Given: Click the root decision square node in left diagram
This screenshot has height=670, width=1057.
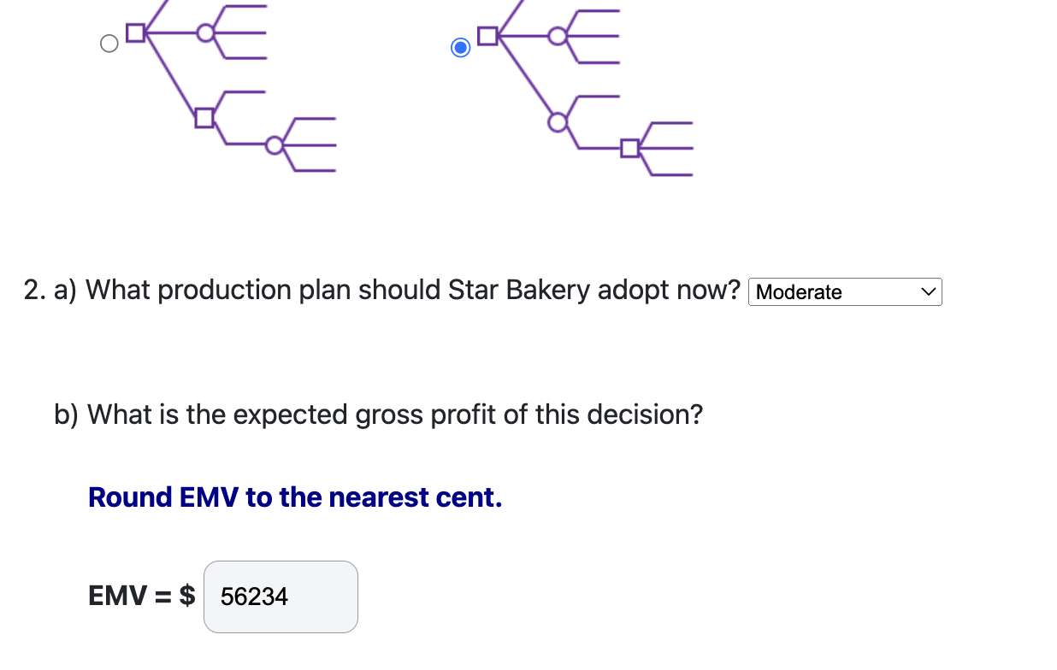Looking at the screenshot, I should click(135, 34).
